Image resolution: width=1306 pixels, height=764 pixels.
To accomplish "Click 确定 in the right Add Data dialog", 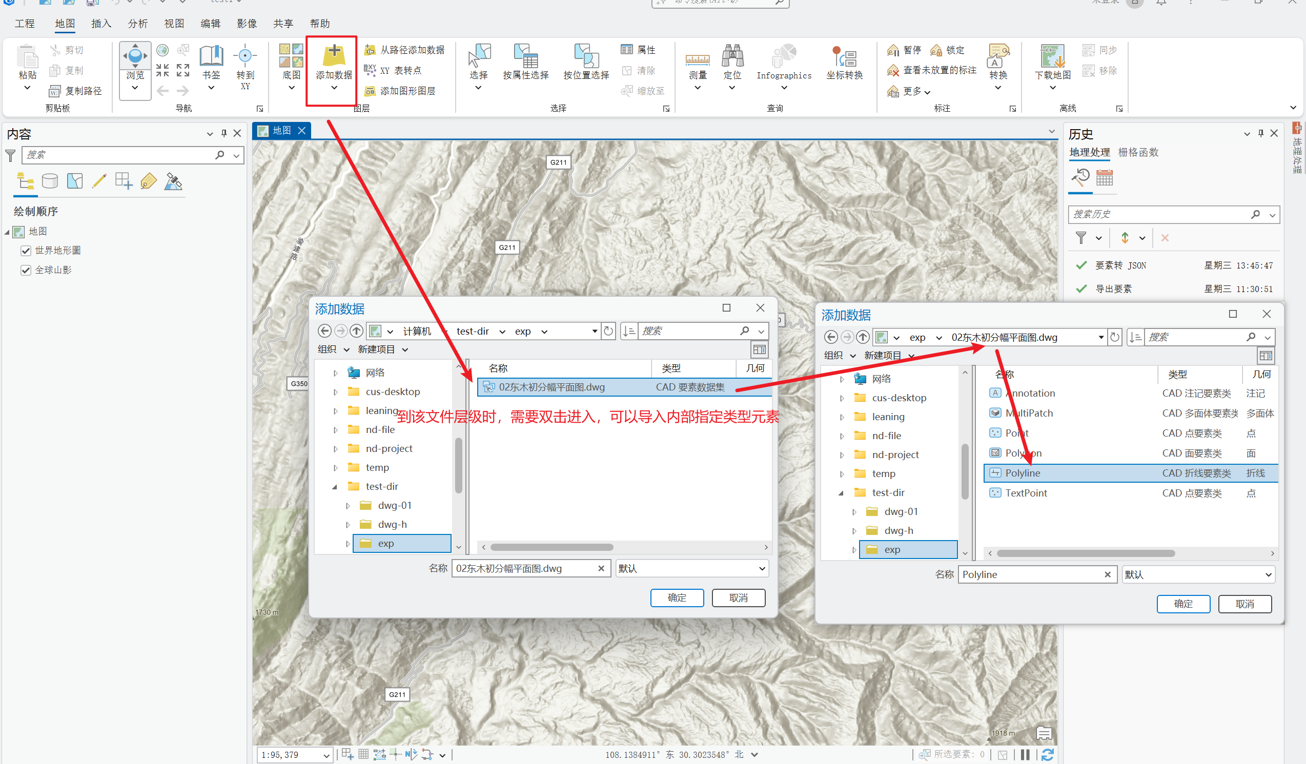I will (1182, 604).
